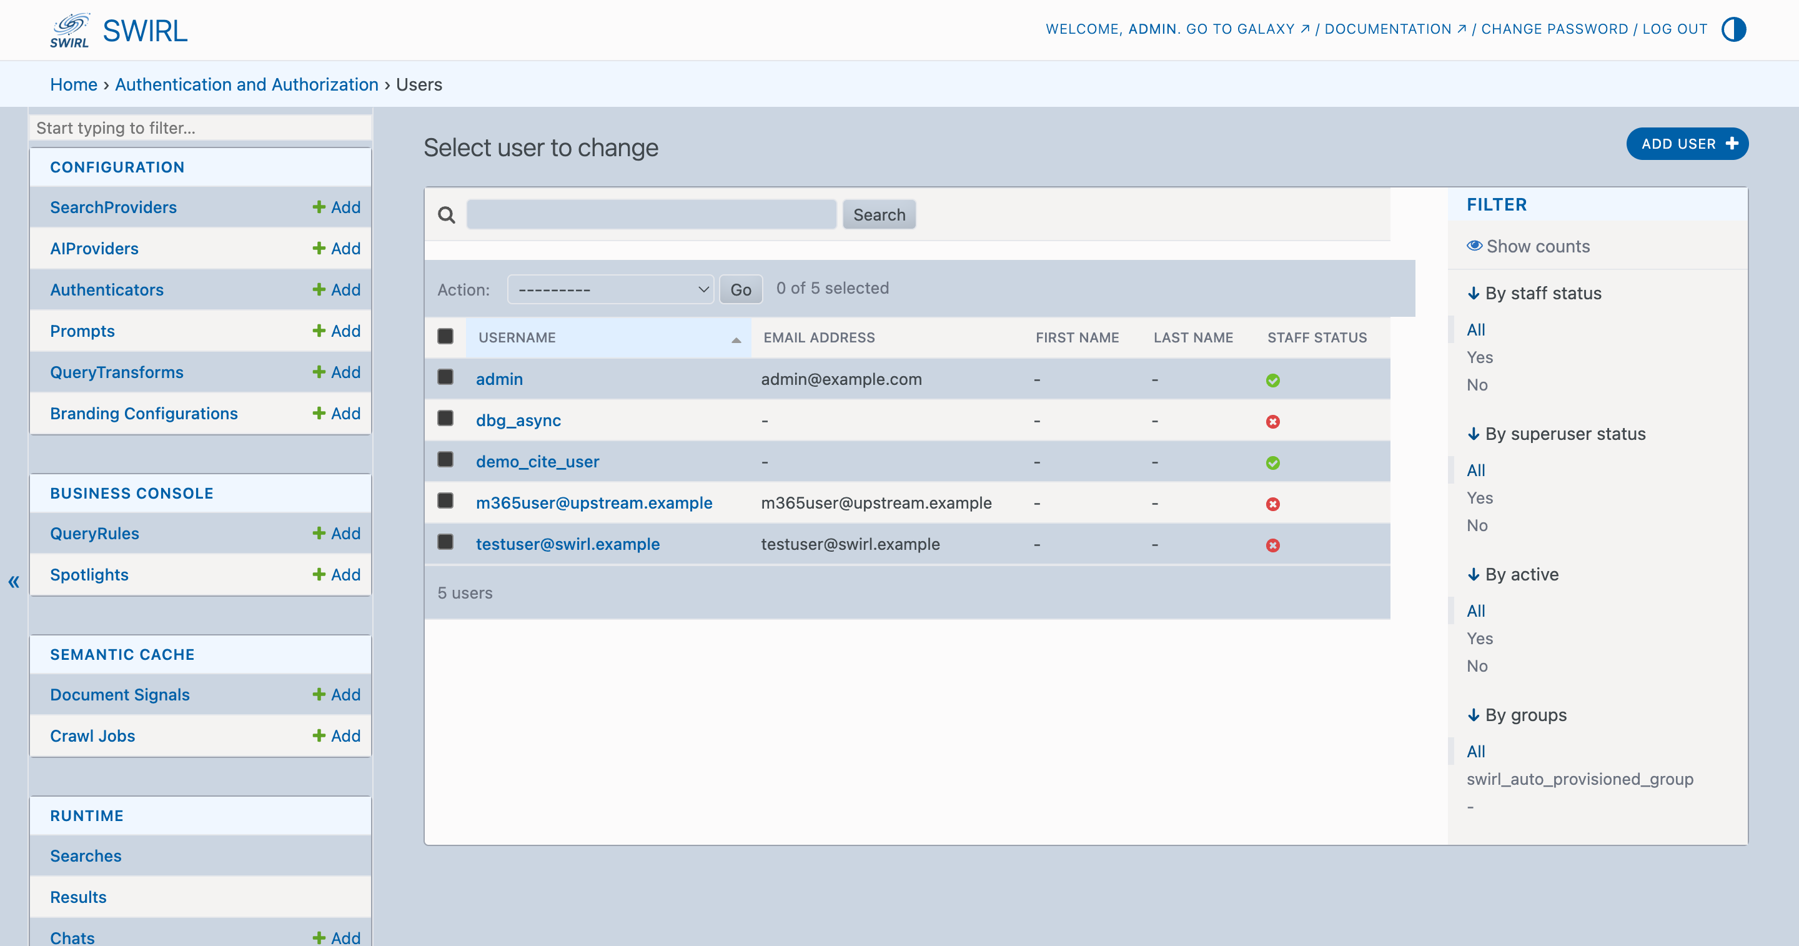Open the Action dropdown menu
1799x946 pixels.
[x=610, y=289]
